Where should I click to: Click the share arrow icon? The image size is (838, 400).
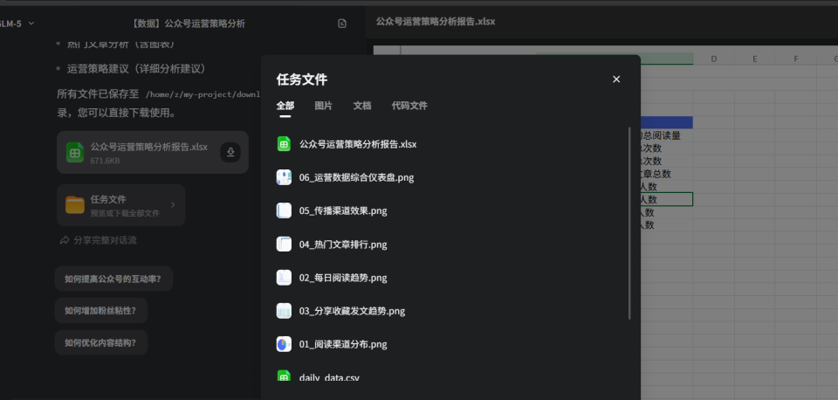click(65, 240)
